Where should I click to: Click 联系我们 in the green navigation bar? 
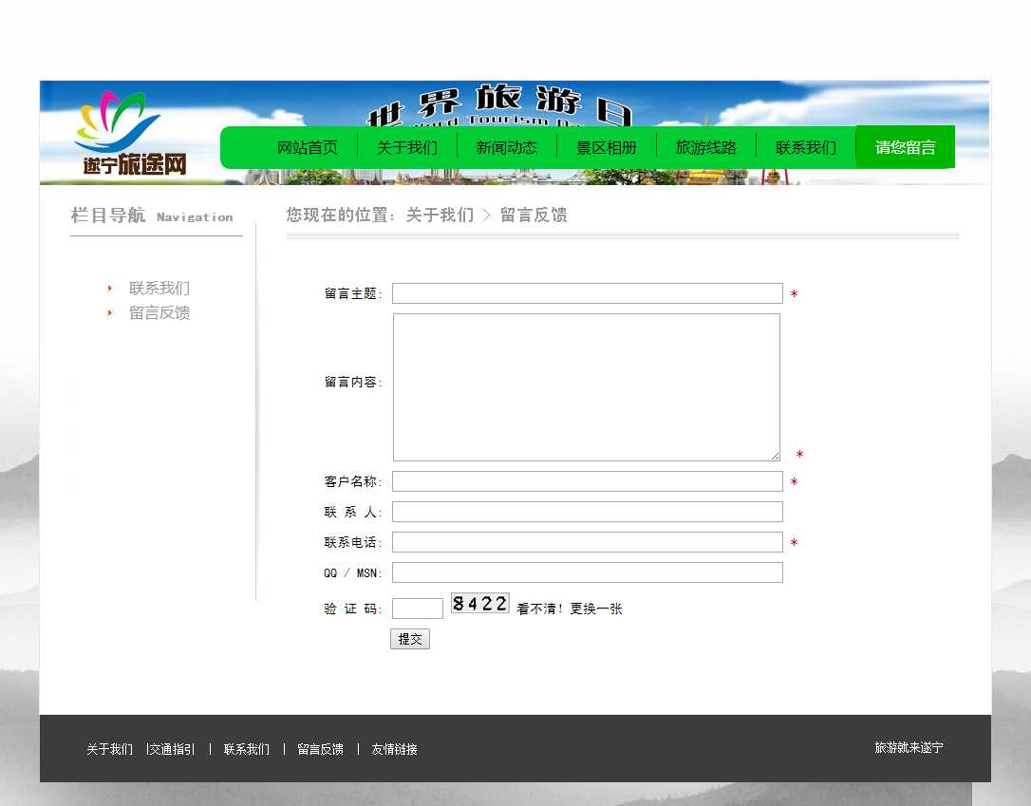pyautogui.click(x=806, y=147)
